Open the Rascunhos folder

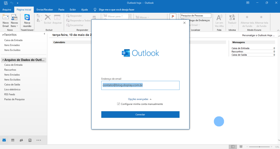tap(10, 70)
